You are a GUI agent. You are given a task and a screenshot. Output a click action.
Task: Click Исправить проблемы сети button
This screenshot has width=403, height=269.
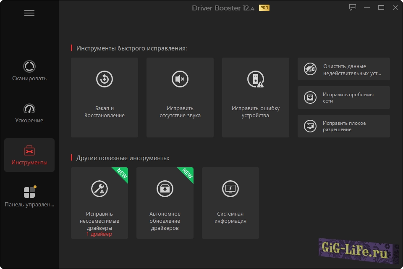(x=344, y=98)
